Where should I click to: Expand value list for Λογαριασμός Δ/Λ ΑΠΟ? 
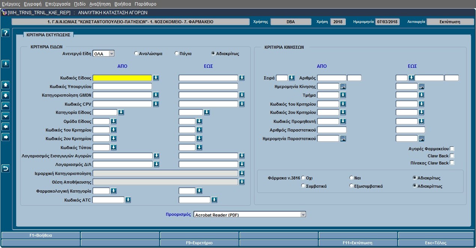coord(156,164)
